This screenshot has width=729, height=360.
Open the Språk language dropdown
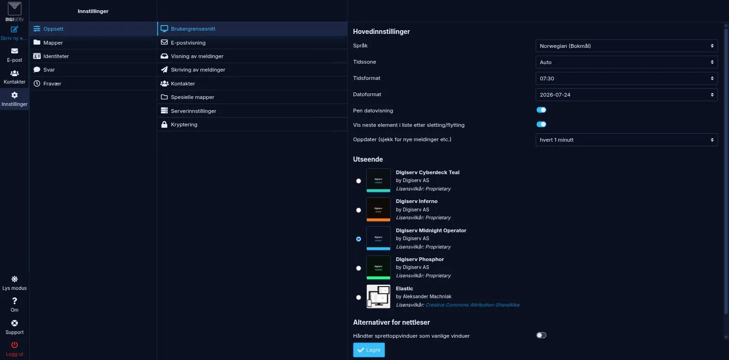pos(626,46)
